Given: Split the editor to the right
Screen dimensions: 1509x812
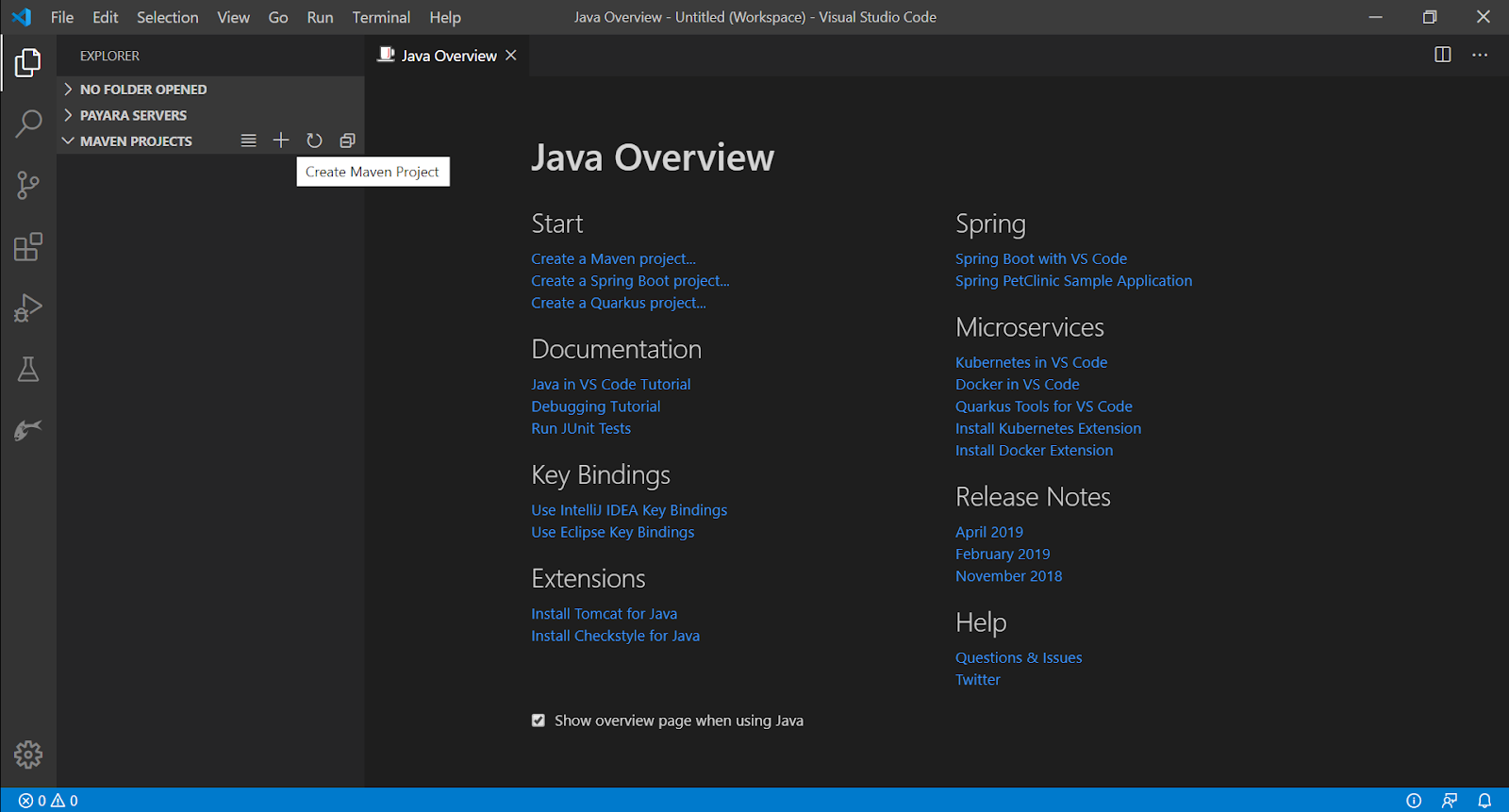Looking at the screenshot, I should point(1442,55).
